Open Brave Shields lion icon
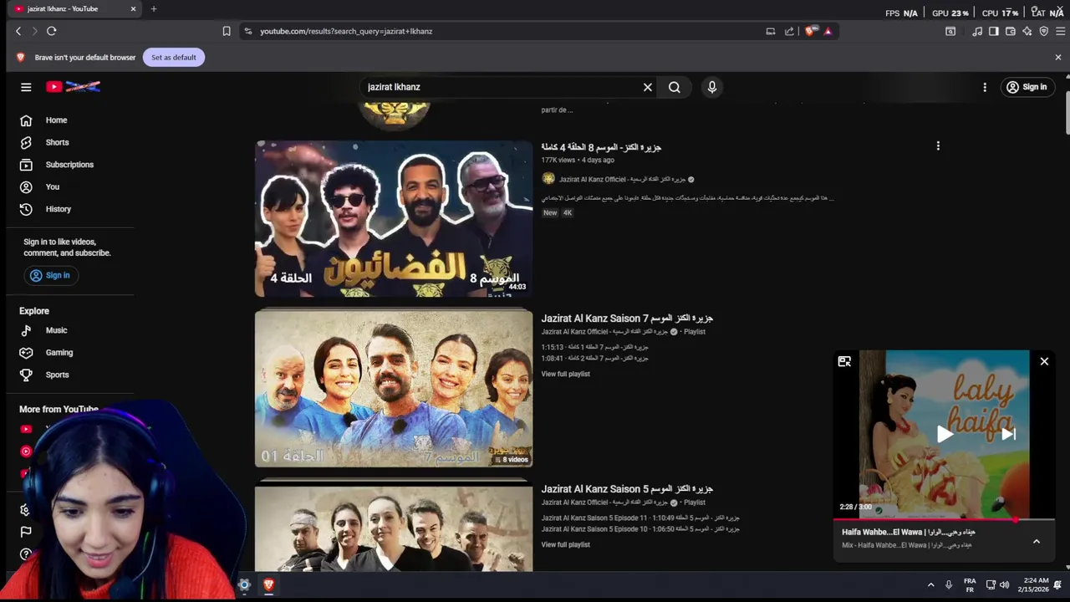The height and width of the screenshot is (602, 1070). 810,31
